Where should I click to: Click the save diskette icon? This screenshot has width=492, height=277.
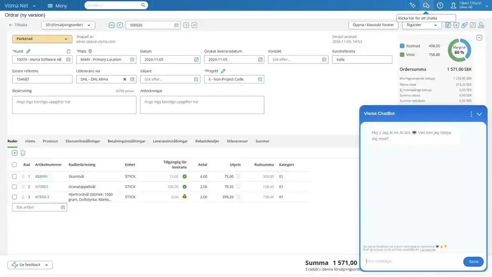pyautogui.click(x=448, y=25)
